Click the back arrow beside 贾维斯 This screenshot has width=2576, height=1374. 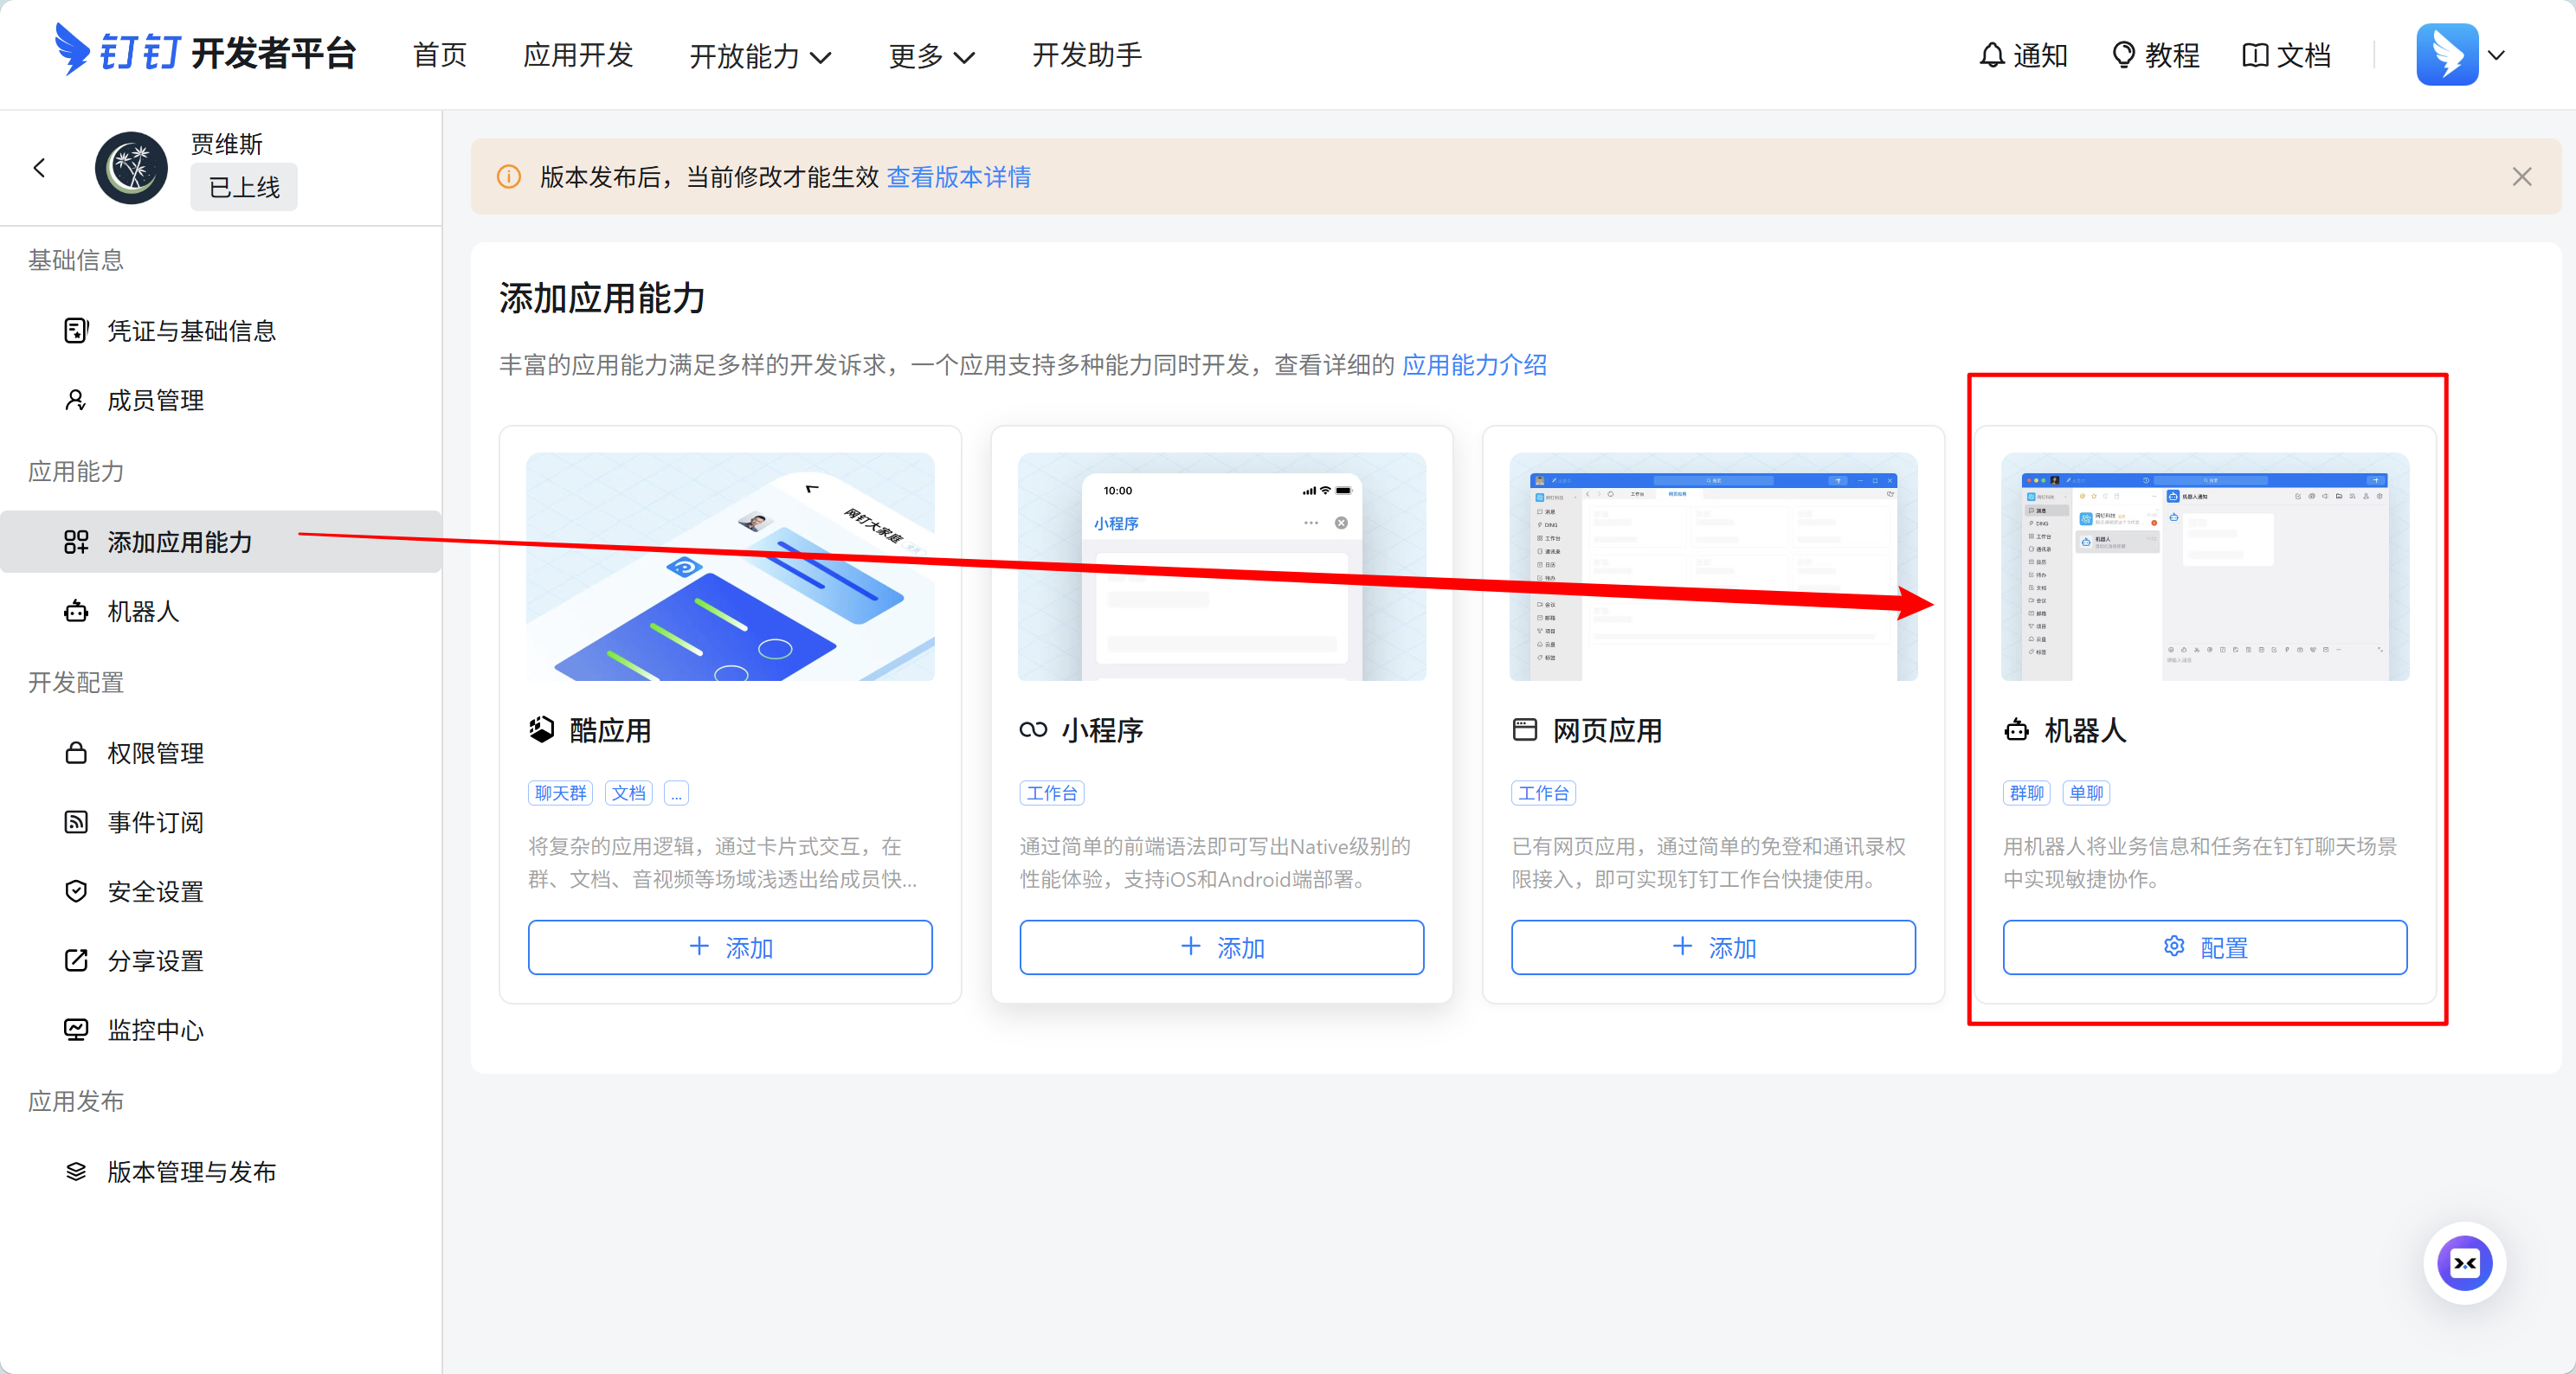coord(40,168)
